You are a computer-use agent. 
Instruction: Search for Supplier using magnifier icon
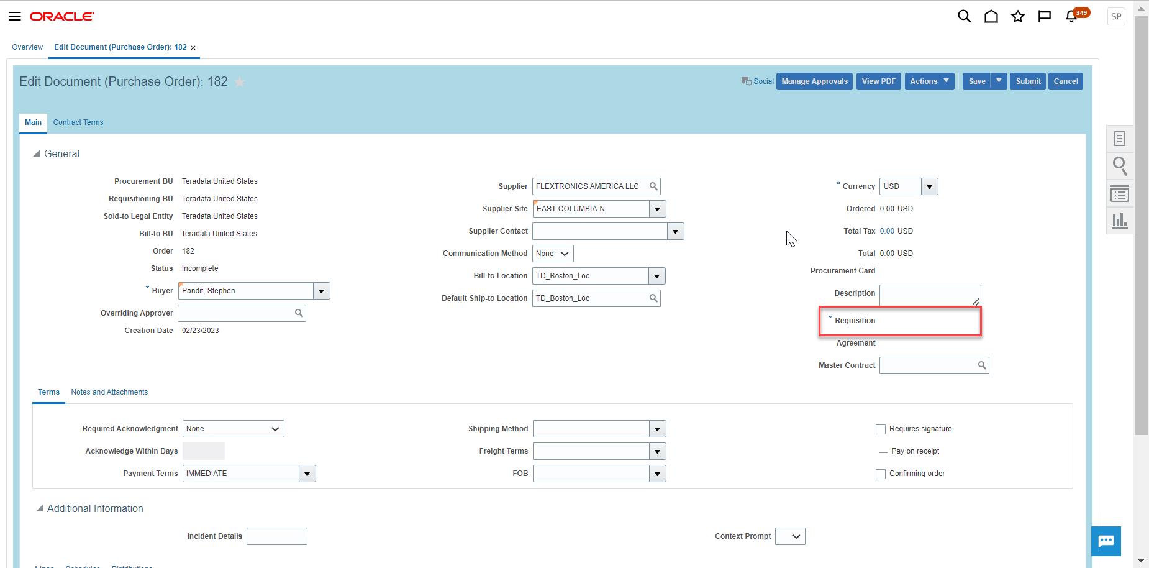(653, 186)
